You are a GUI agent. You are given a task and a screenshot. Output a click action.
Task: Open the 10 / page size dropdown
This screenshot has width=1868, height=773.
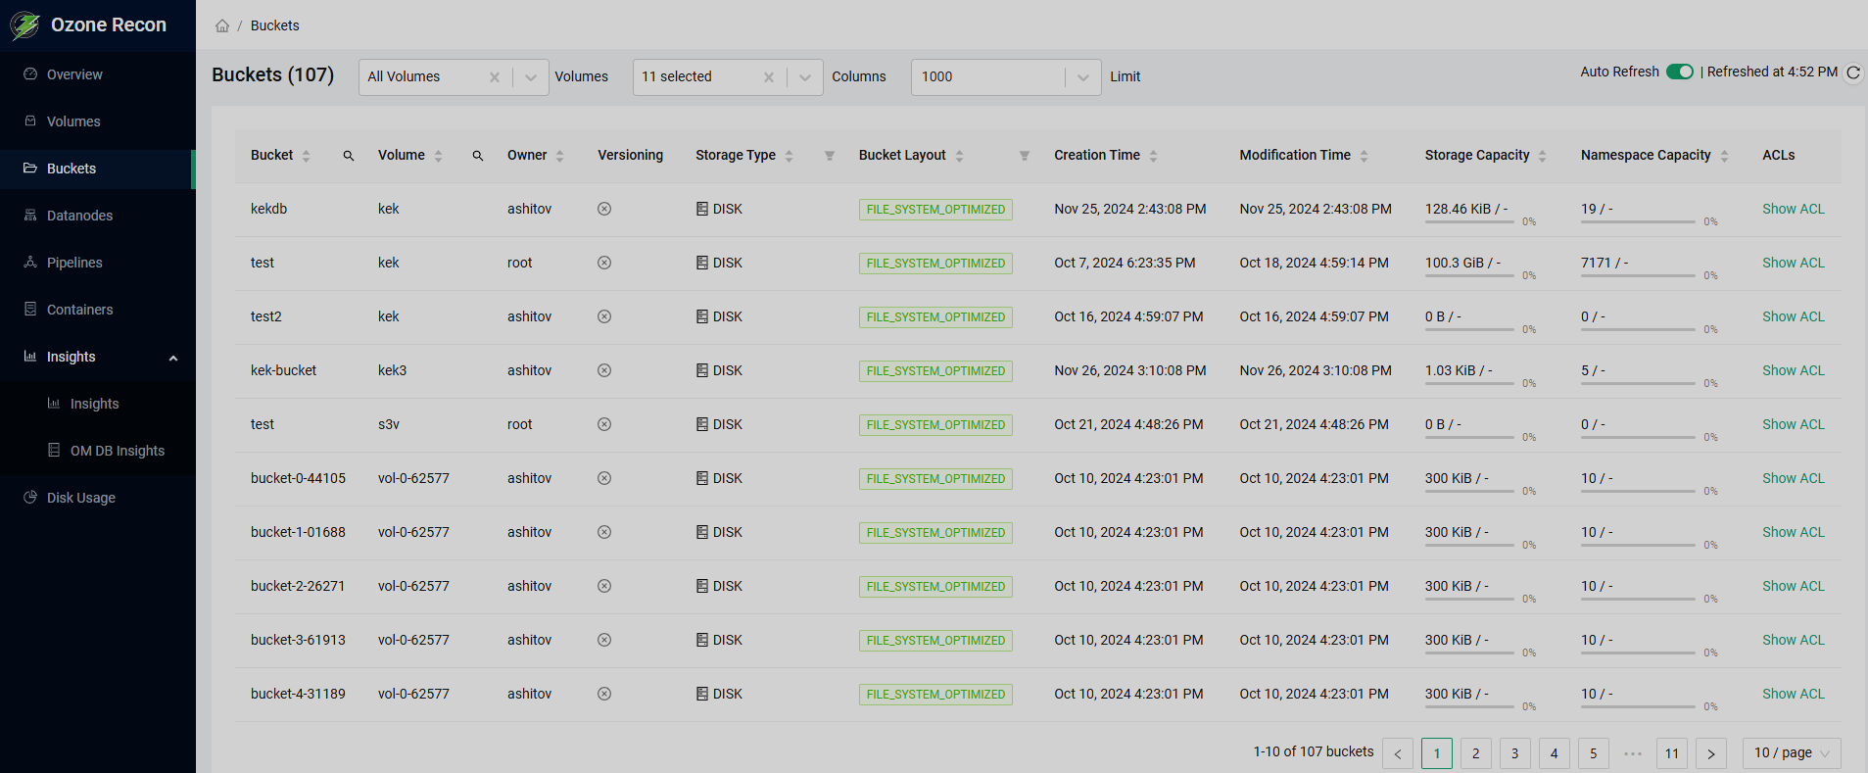click(x=1792, y=753)
